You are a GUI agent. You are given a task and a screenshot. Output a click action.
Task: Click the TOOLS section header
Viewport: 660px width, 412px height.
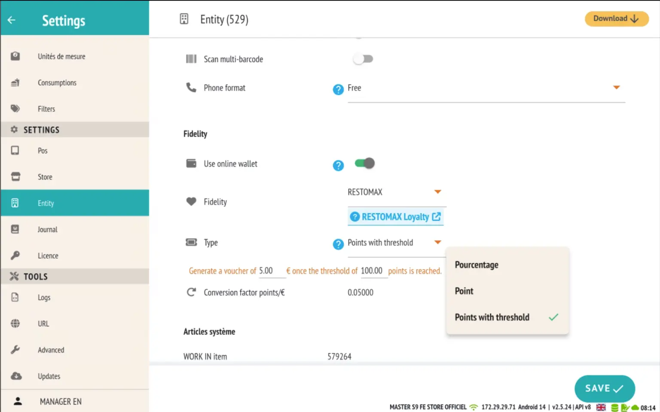75,276
